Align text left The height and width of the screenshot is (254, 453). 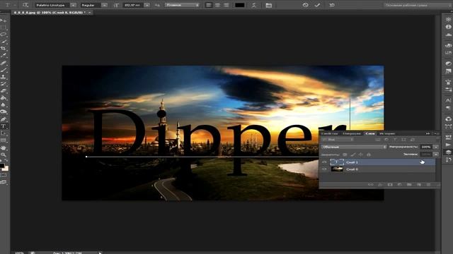click(209, 5)
